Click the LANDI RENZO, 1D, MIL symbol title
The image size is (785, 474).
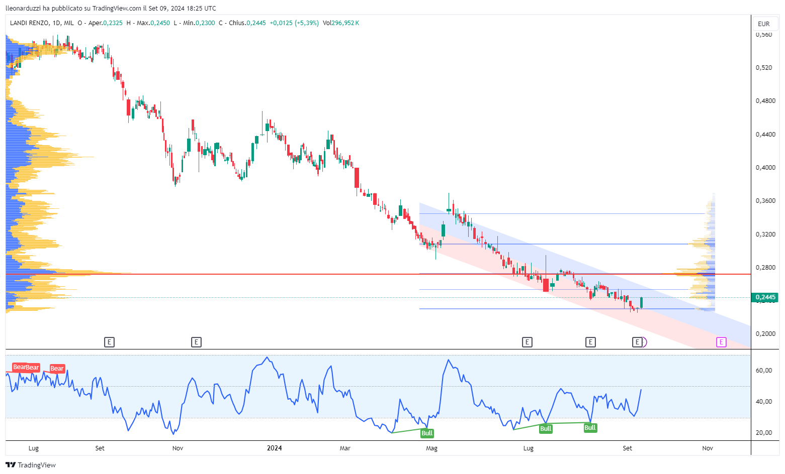click(42, 23)
